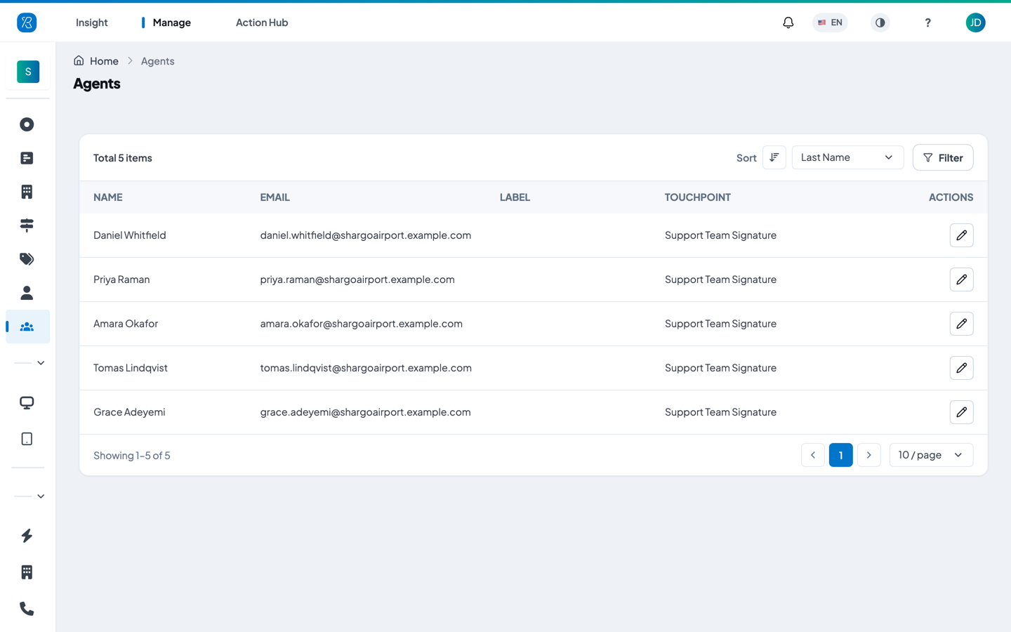Viewport: 1011px width, 632px height.
Task: Edit Priya Raman with the pencil icon
Action: pos(961,279)
